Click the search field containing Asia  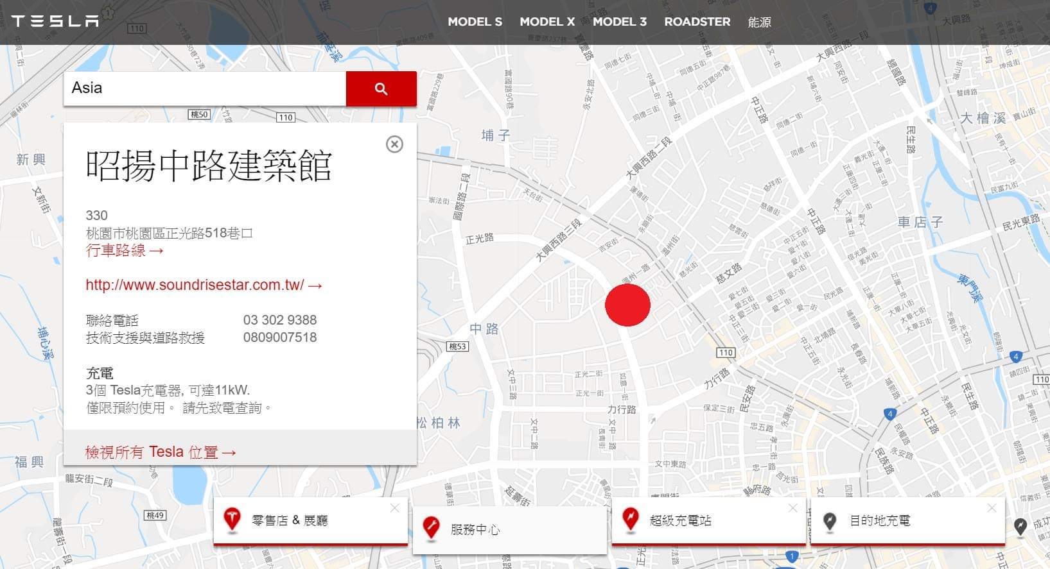tap(205, 89)
